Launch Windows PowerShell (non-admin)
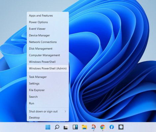 pyautogui.click(x=48, y=62)
